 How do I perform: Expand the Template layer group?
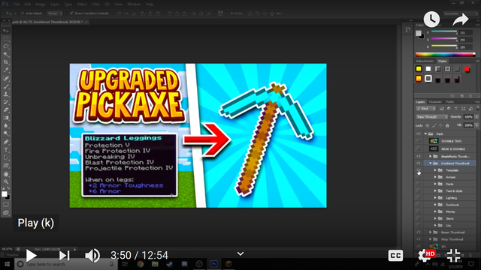(435, 170)
